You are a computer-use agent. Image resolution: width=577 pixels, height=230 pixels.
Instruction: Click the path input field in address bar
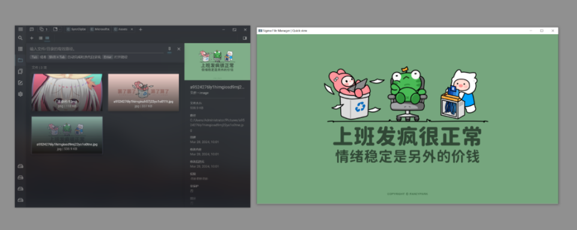pos(96,49)
